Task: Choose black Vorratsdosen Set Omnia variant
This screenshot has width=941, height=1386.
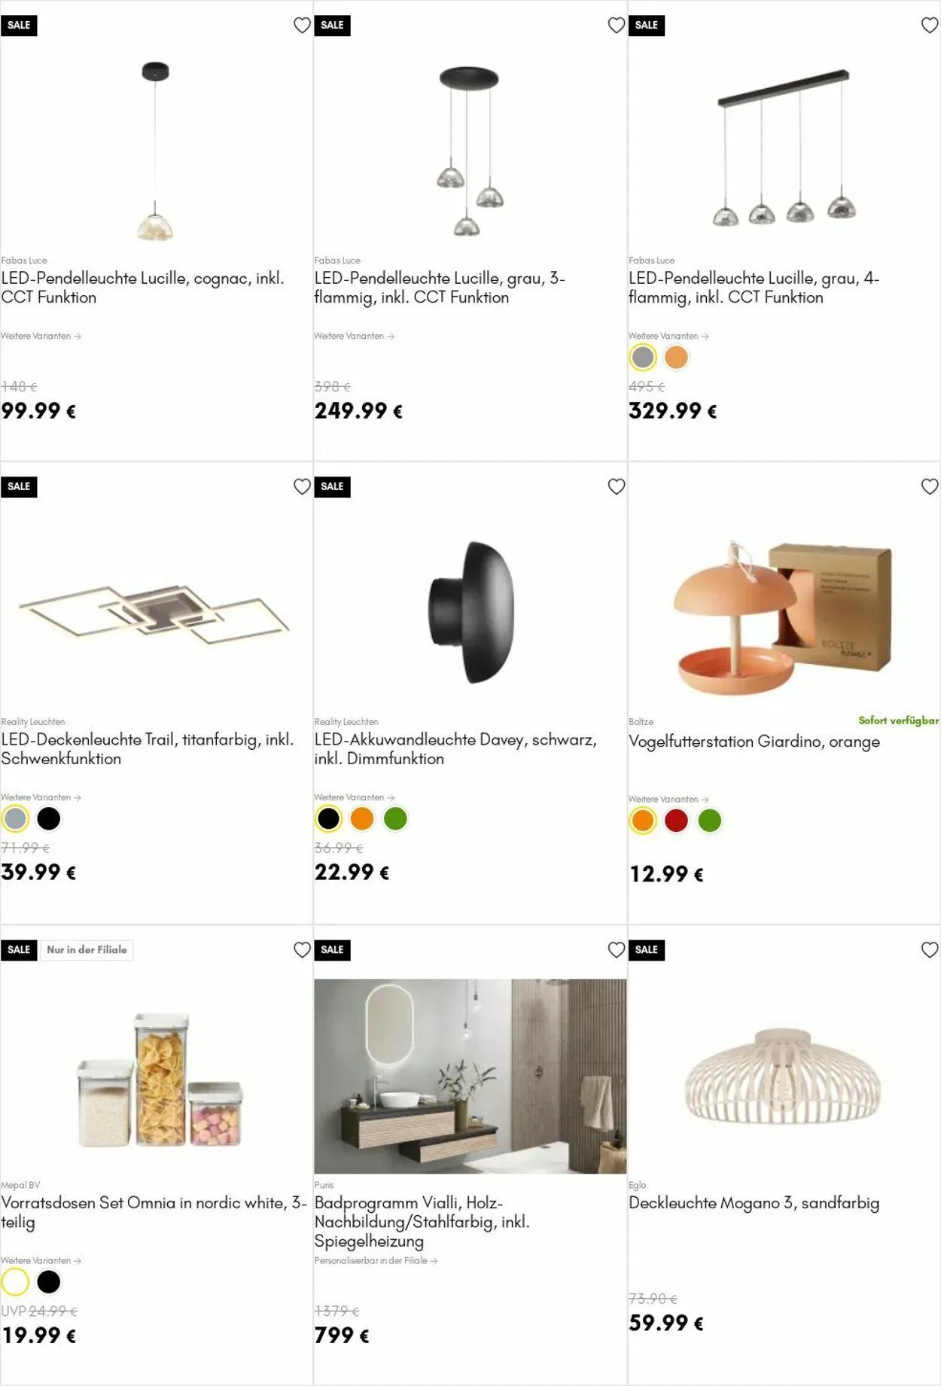Action: tap(49, 1281)
